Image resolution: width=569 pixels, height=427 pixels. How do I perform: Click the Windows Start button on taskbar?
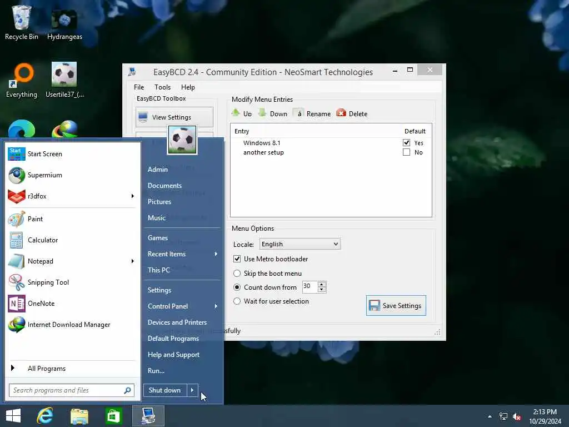pyautogui.click(x=13, y=416)
